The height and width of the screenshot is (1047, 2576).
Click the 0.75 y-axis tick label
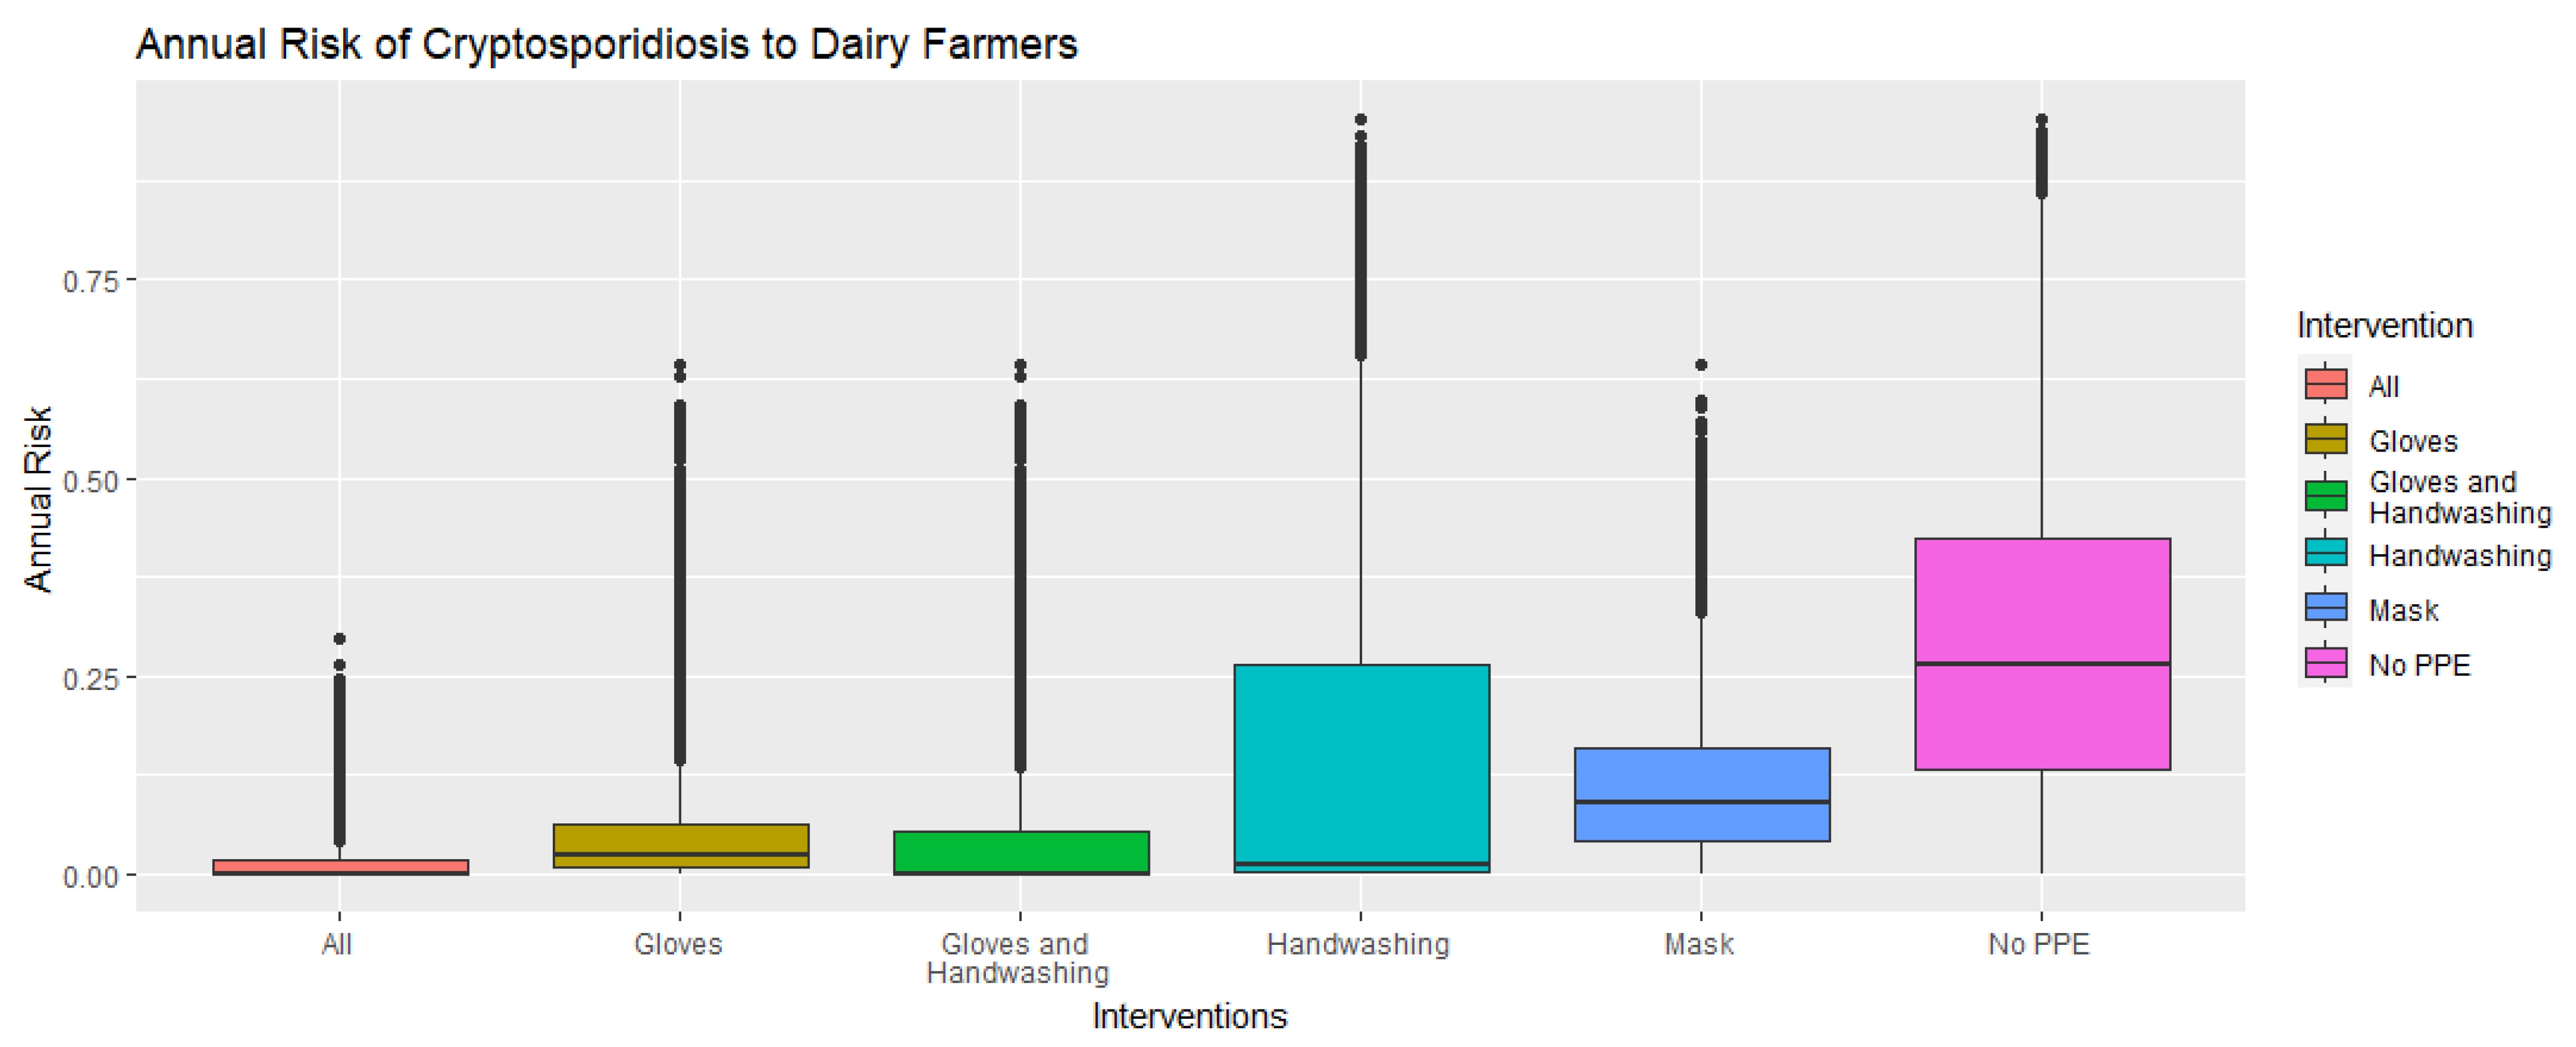[91, 281]
